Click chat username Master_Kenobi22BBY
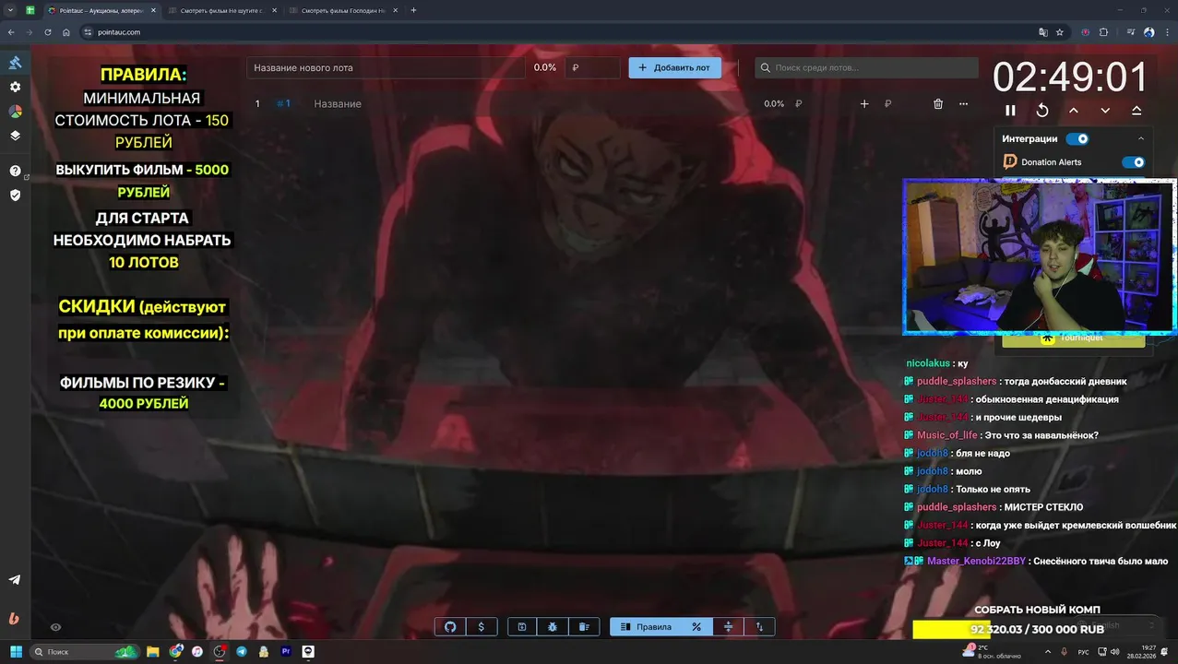Screen dimensions: 1178x664 976,561
